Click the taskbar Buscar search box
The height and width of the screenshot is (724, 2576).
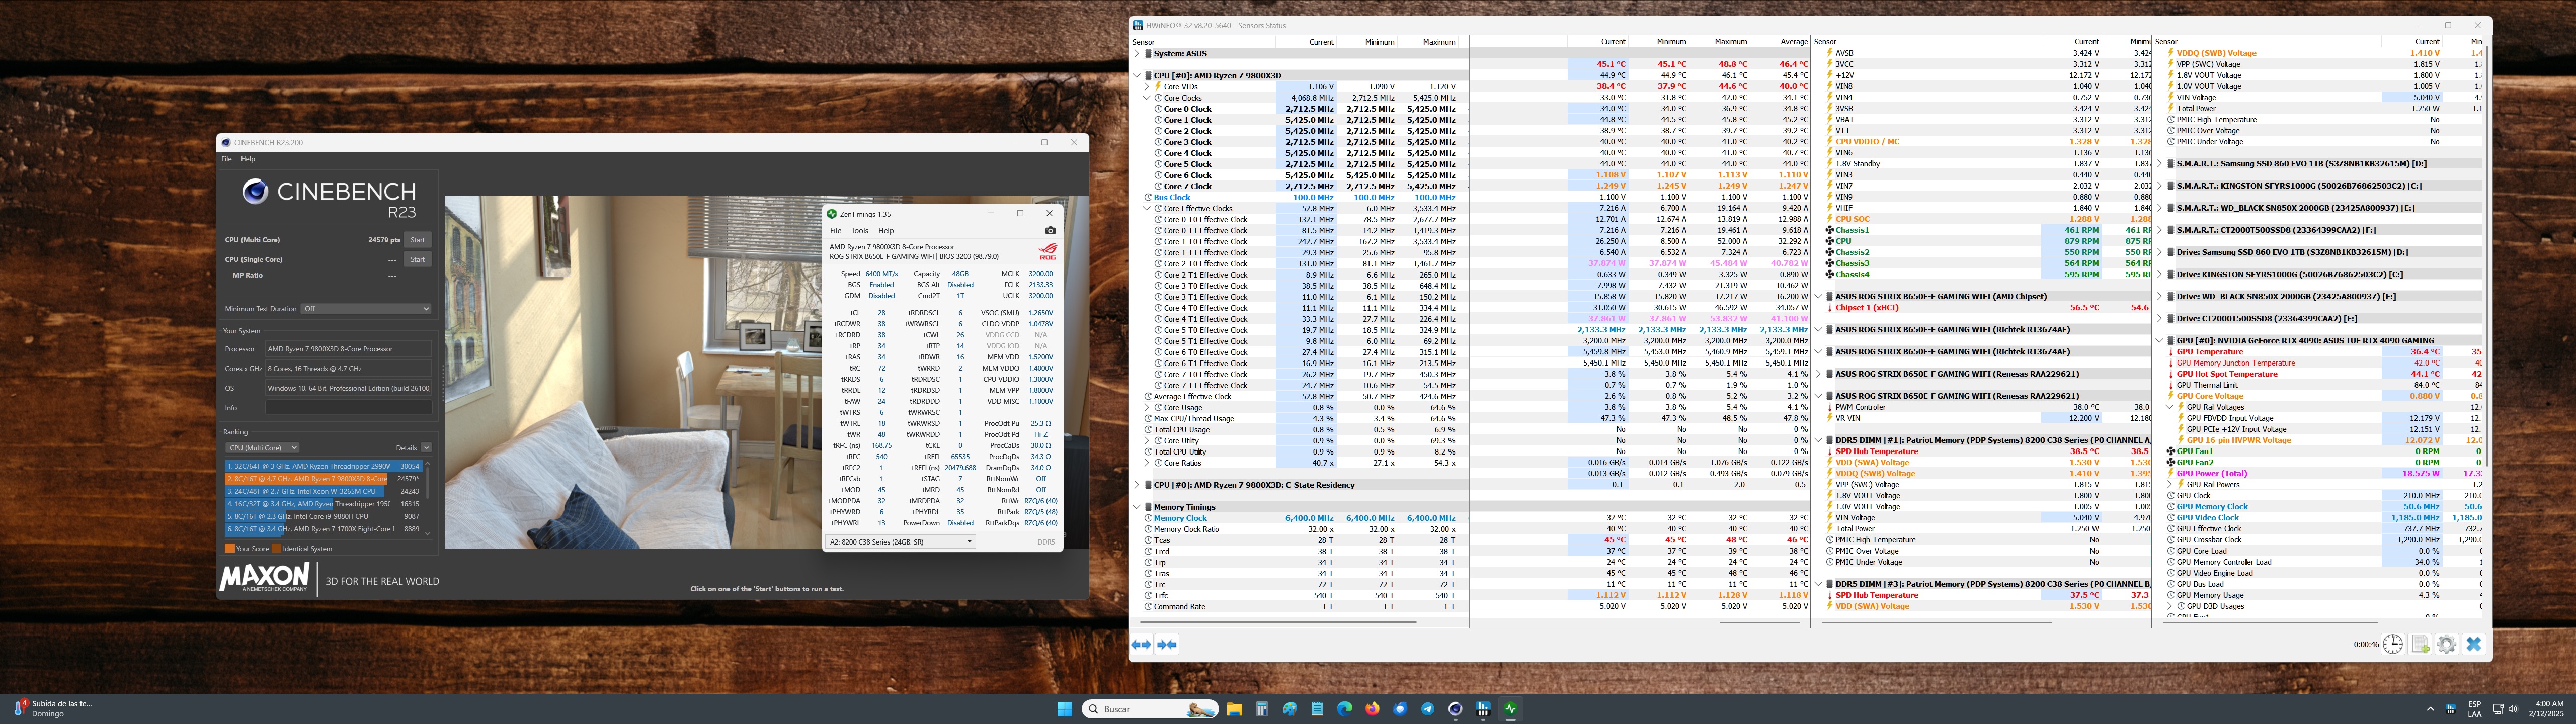(x=1150, y=709)
